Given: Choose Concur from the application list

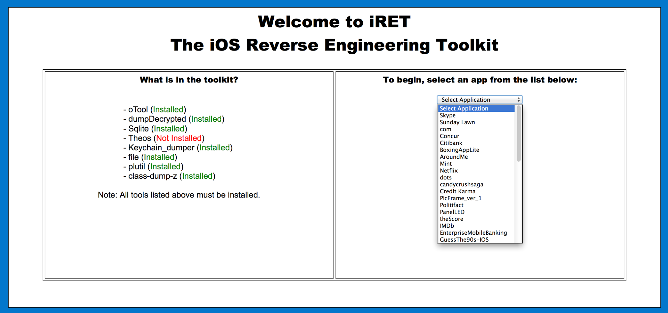Looking at the screenshot, I should [449, 136].
